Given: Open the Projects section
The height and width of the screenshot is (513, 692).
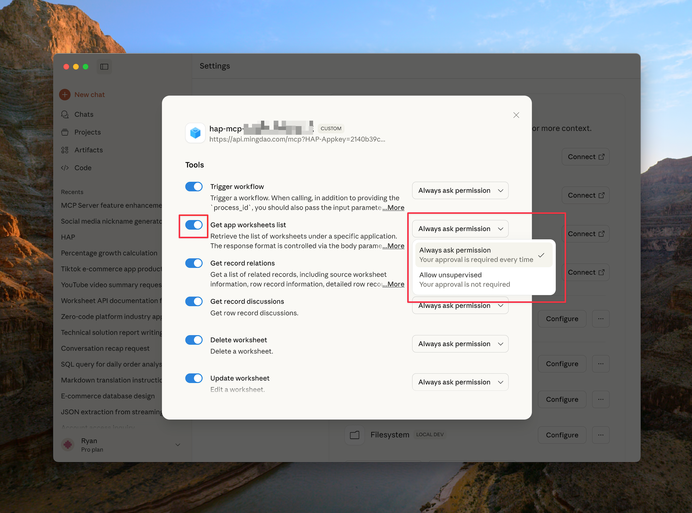Looking at the screenshot, I should click(x=87, y=132).
